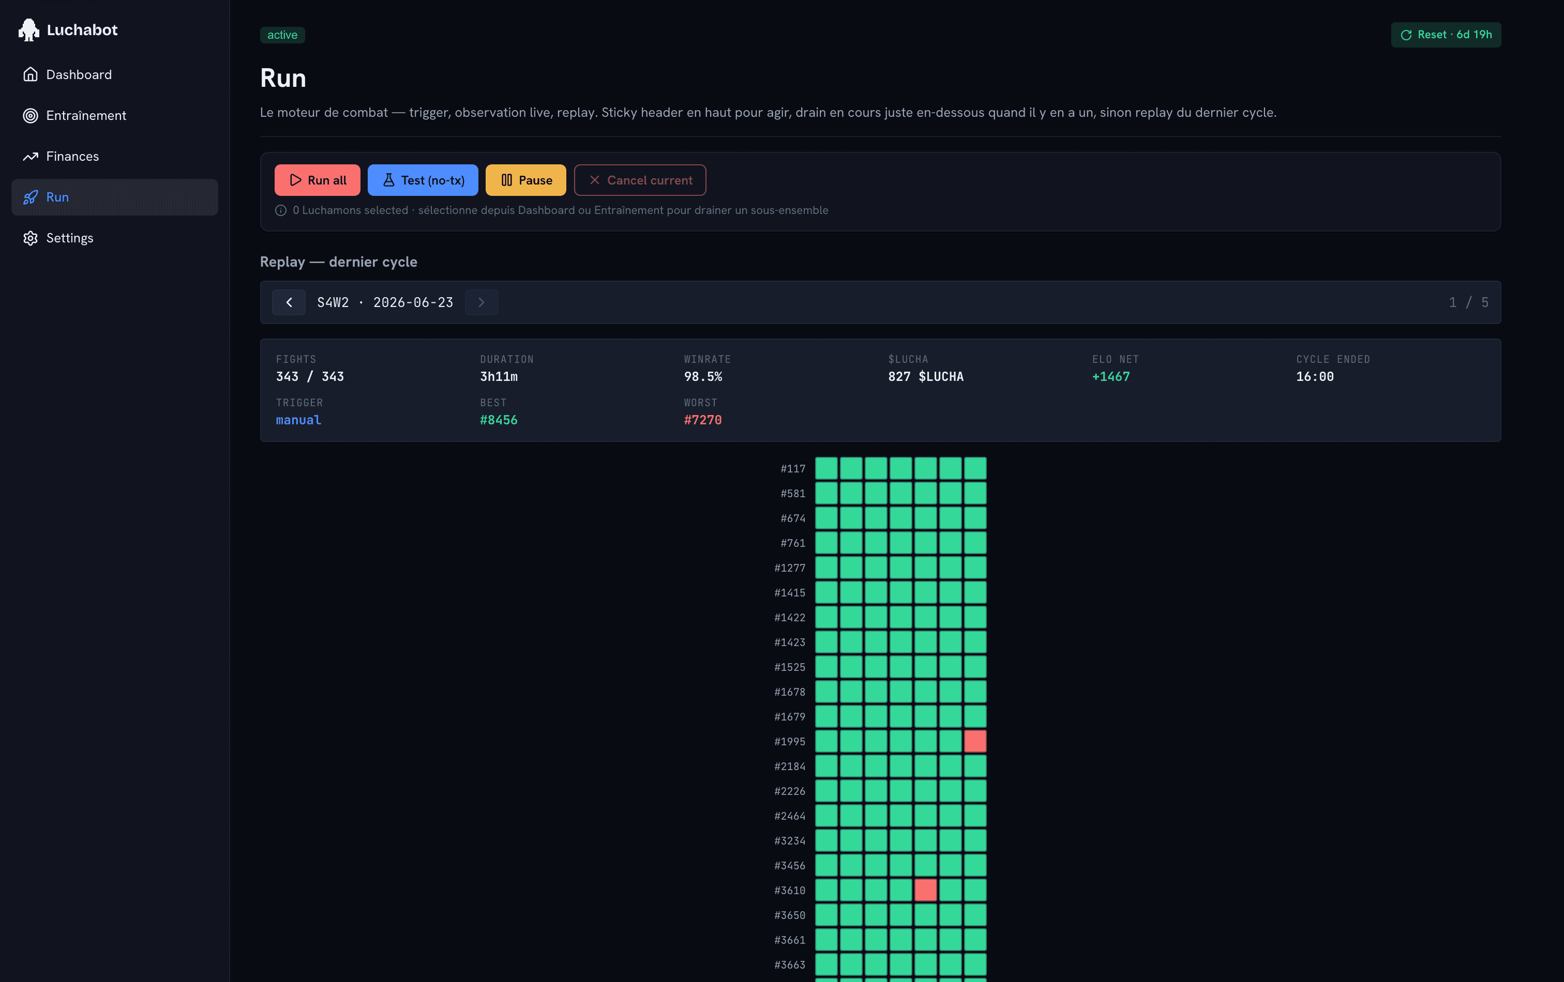This screenshot has width=1564, height=982.
Task: Click the Run rocket icon
Action: (31, 197)
